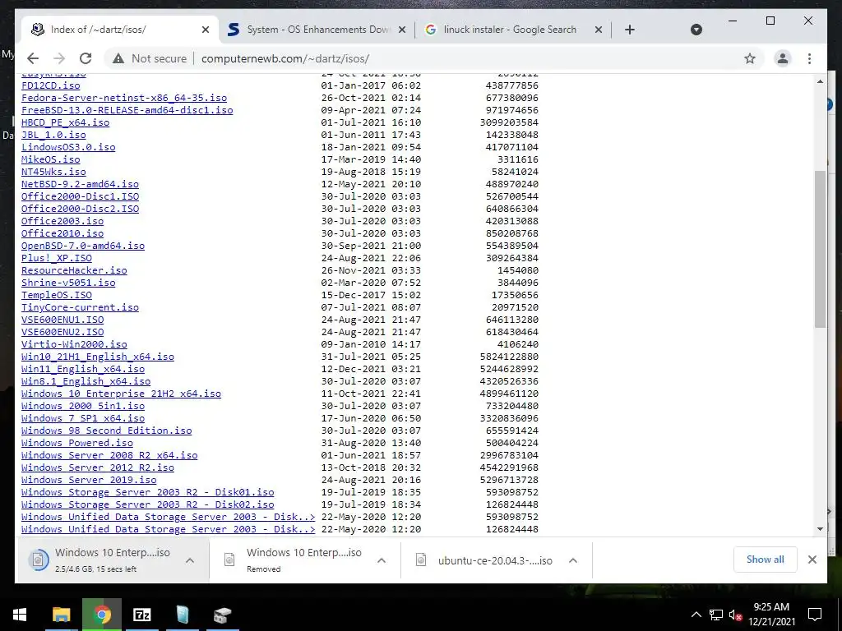Close the System - OS Enhancements tab
This screenshot has height=631, width=842.
pyautogui.click(x=401, y=30)
